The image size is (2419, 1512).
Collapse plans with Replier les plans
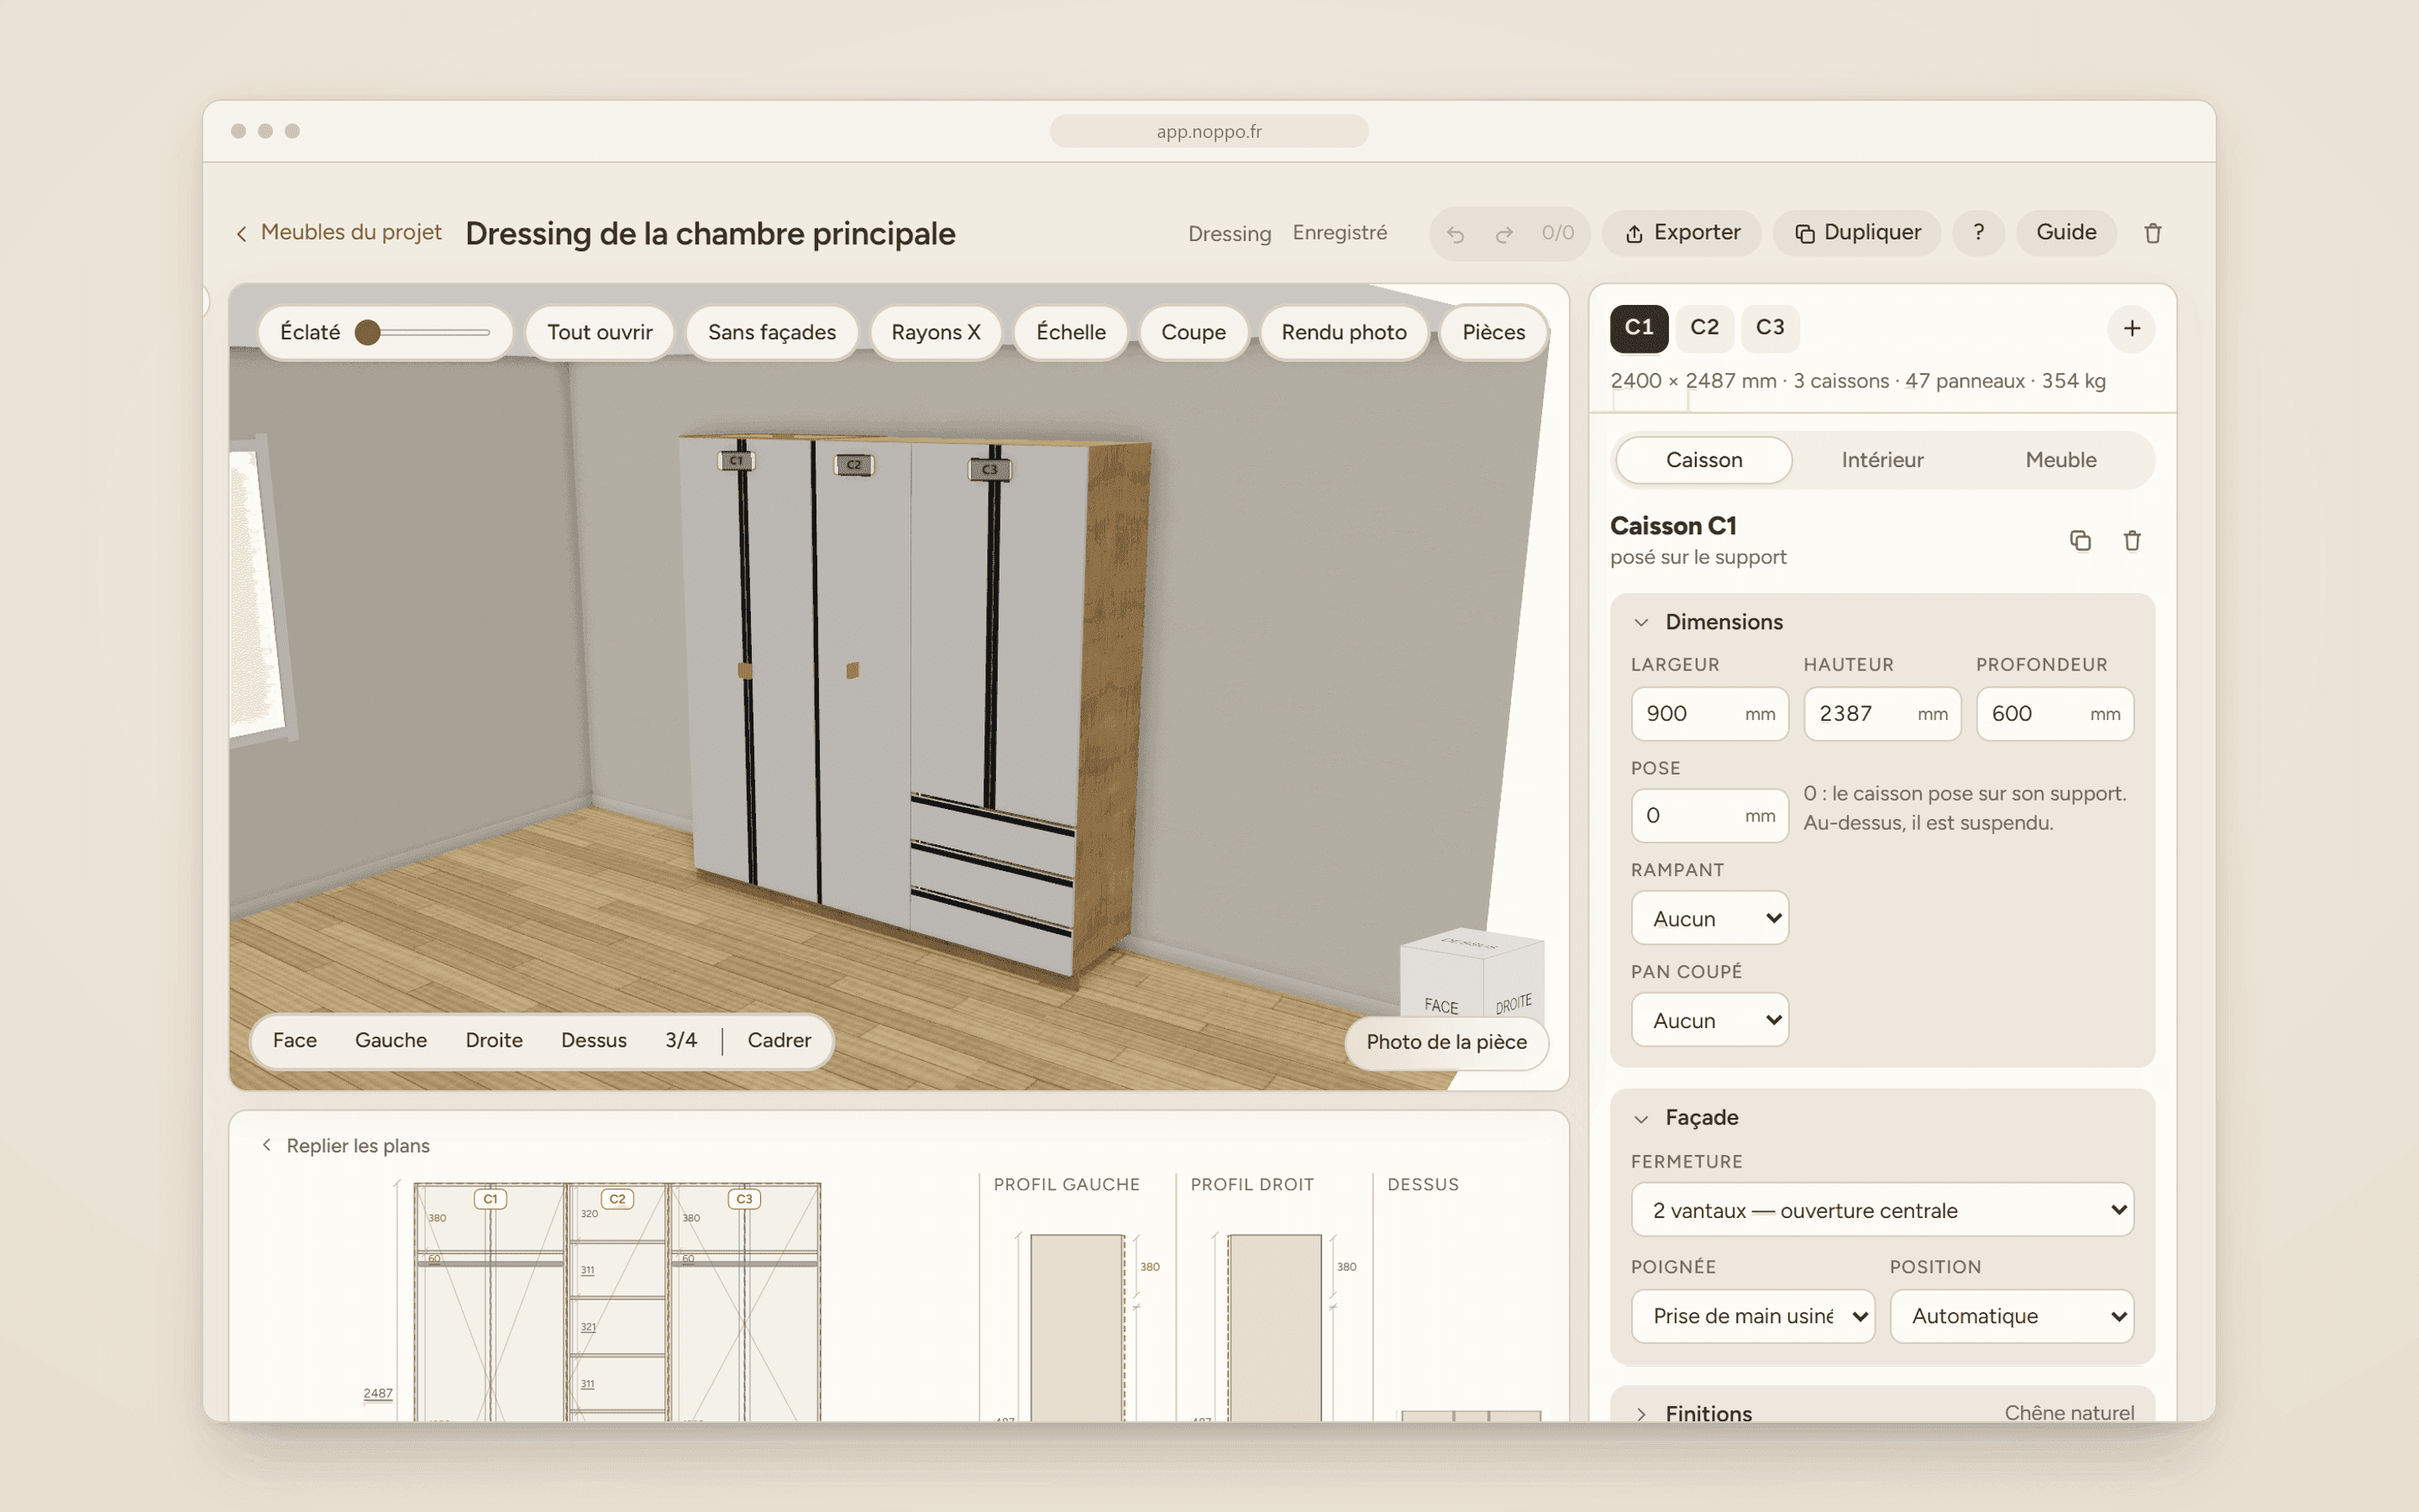(x=346, y=1145)
